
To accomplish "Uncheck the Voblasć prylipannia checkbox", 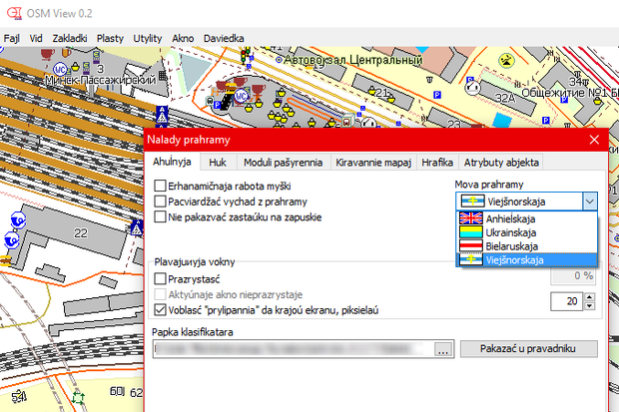I will point(161,310).
